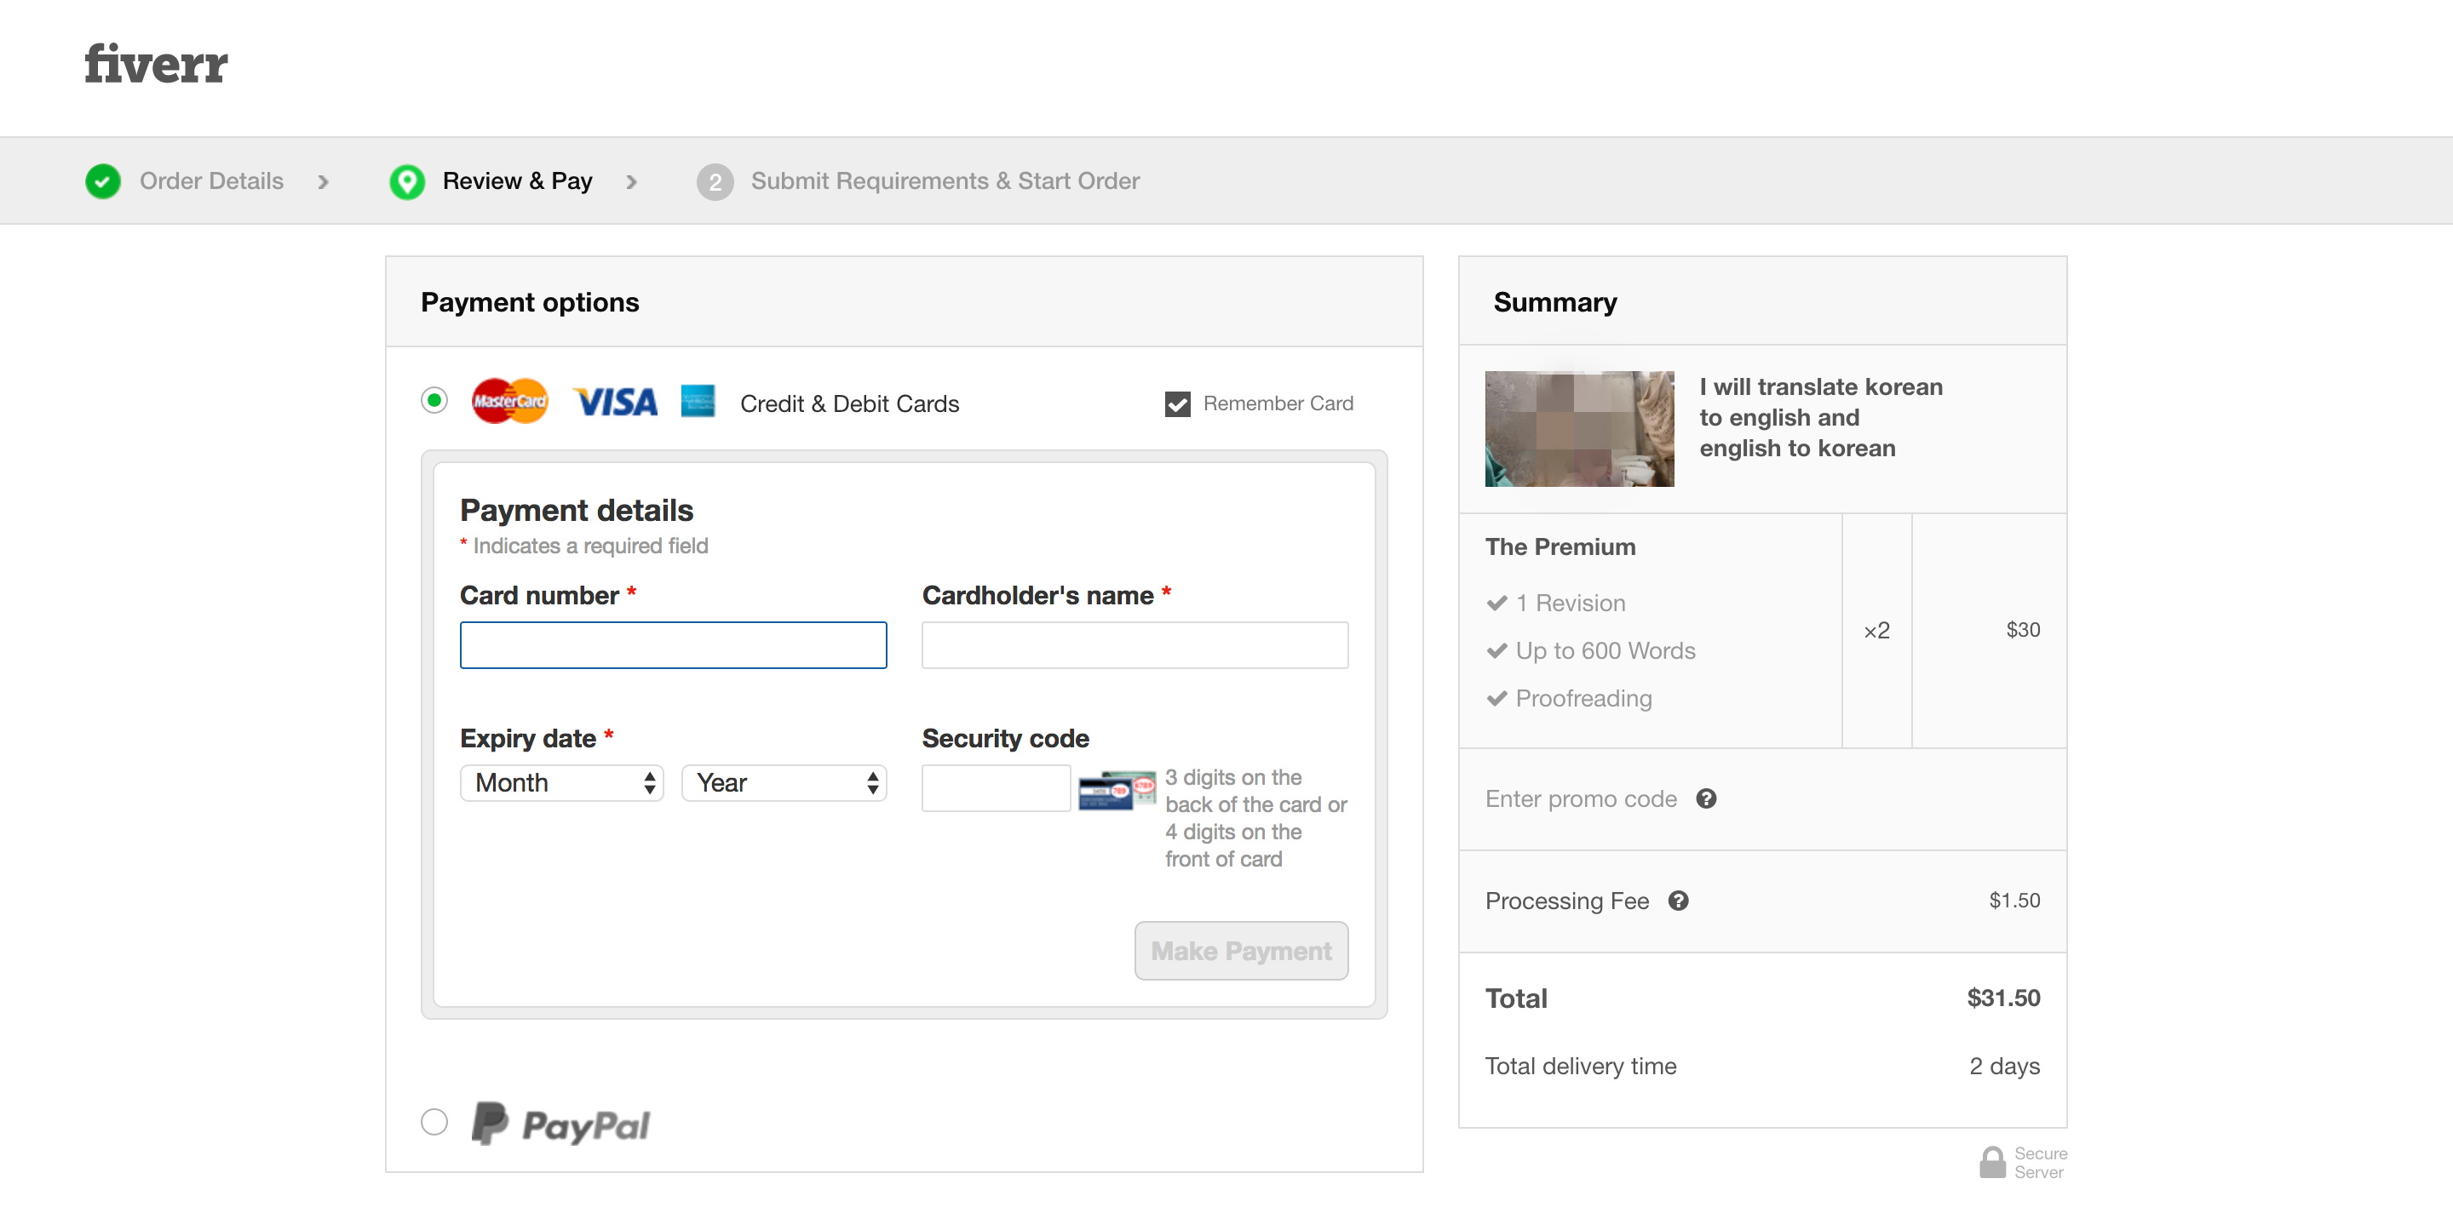Click the security code card illustration

tap(1117, 789)
